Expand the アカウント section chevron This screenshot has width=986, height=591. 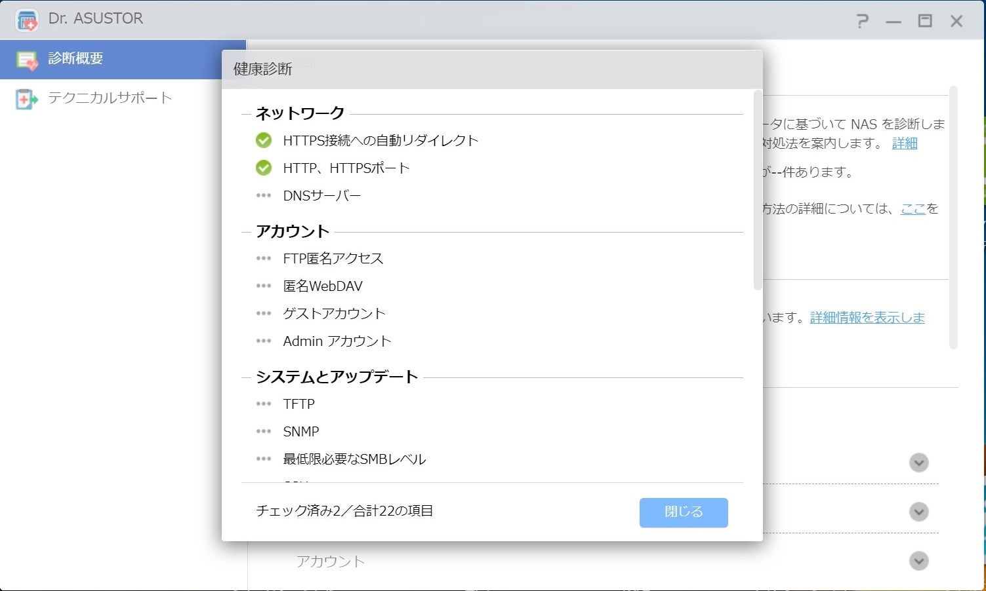[918, 561]
